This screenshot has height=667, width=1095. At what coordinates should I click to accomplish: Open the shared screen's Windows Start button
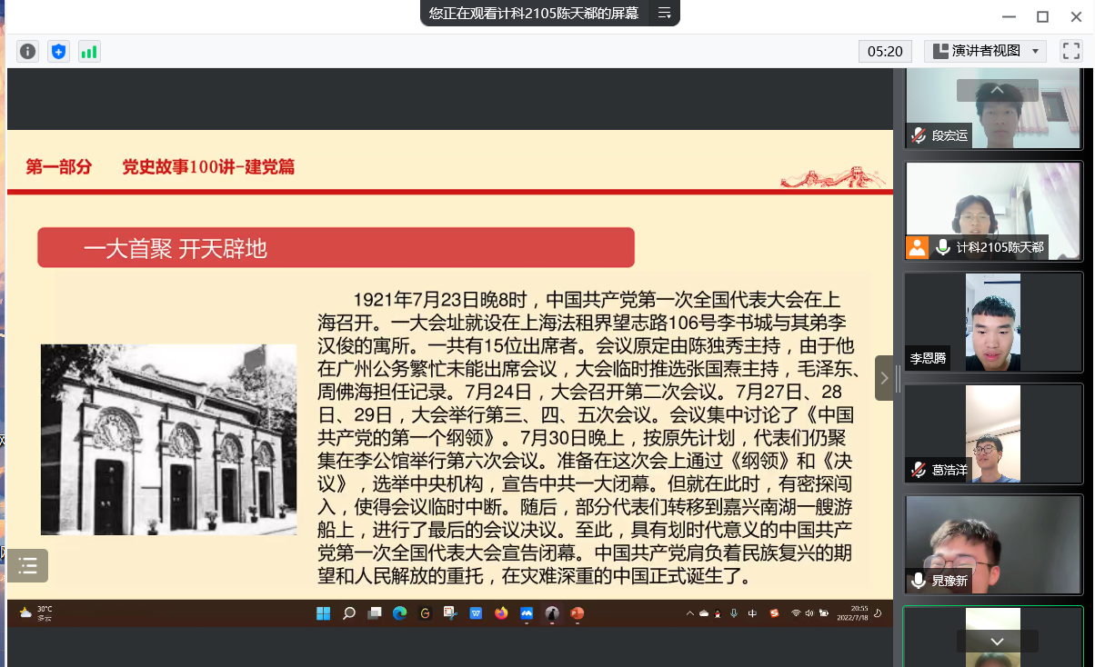(x=323, y=613)
